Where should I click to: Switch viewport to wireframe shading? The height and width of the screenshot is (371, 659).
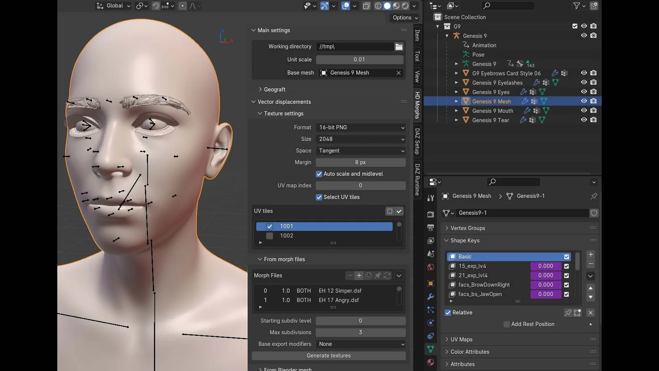378,6
